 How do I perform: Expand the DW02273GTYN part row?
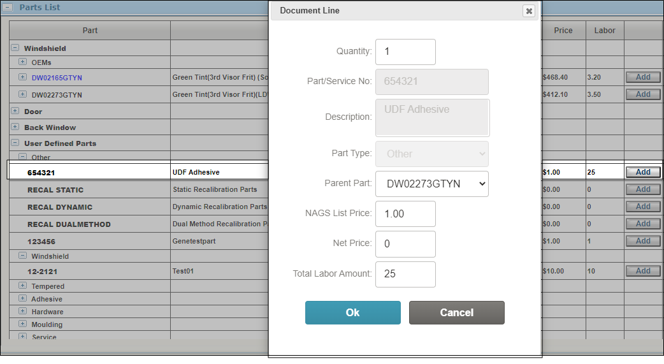(22, 94)
